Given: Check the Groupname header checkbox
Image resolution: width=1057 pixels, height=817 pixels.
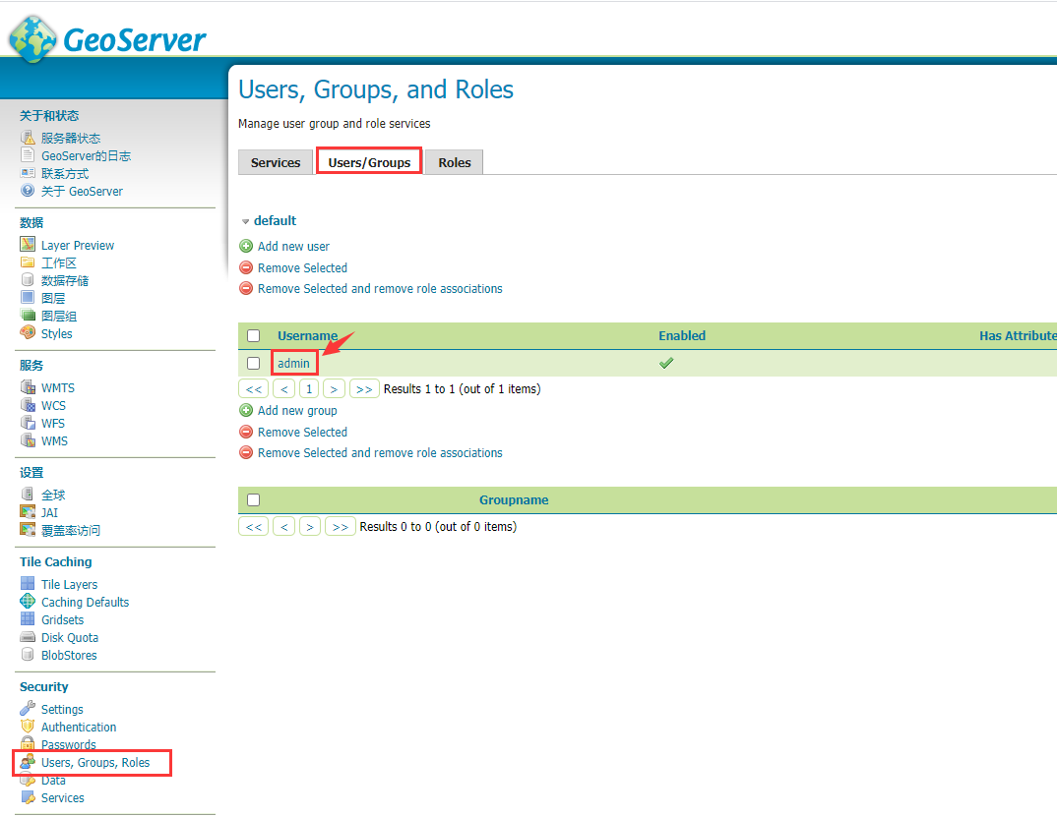Looking at the screenshot, I should [253, 499].
